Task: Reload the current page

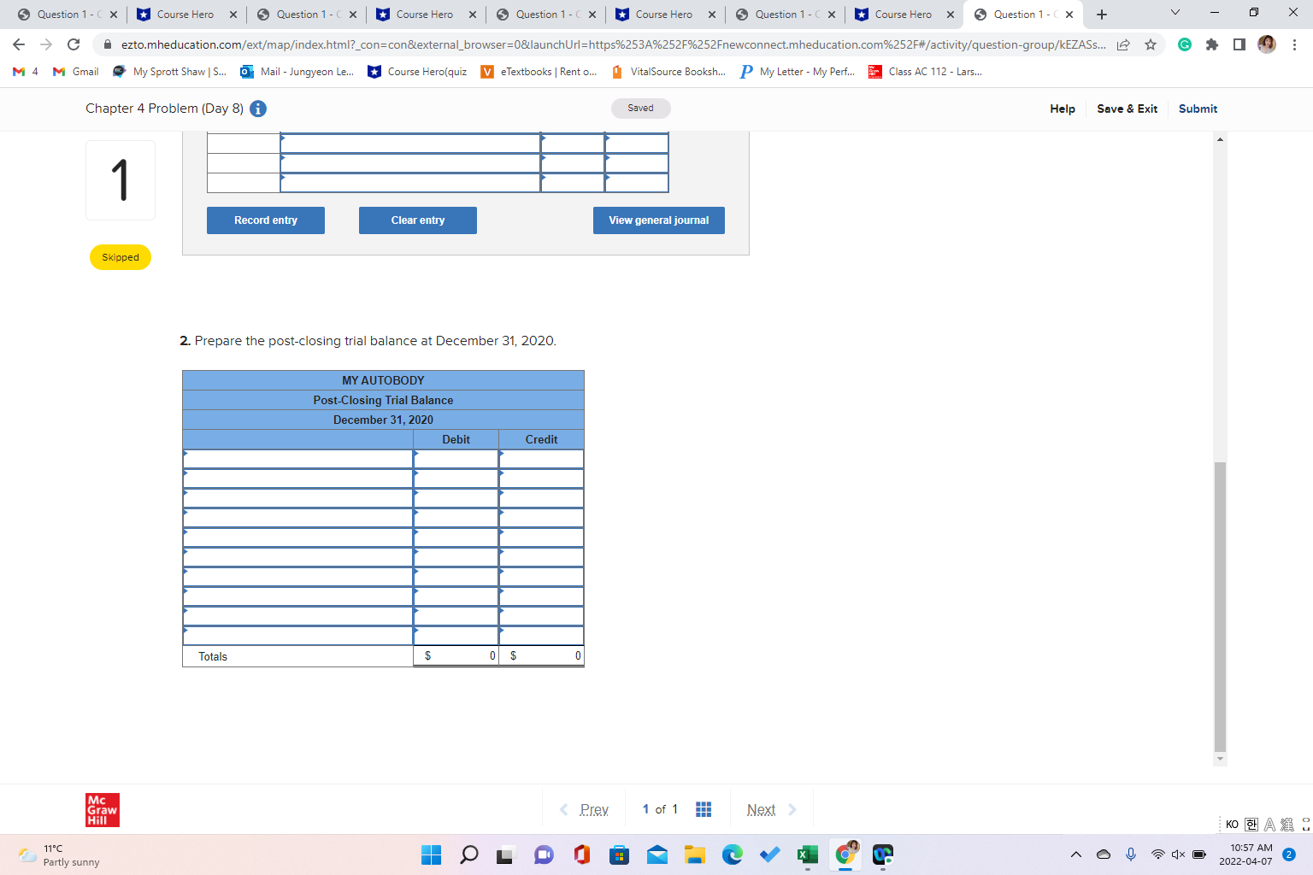Action: (74, 44)
